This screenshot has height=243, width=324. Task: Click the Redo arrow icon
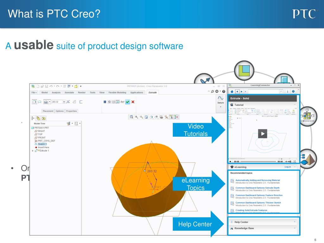58,86
